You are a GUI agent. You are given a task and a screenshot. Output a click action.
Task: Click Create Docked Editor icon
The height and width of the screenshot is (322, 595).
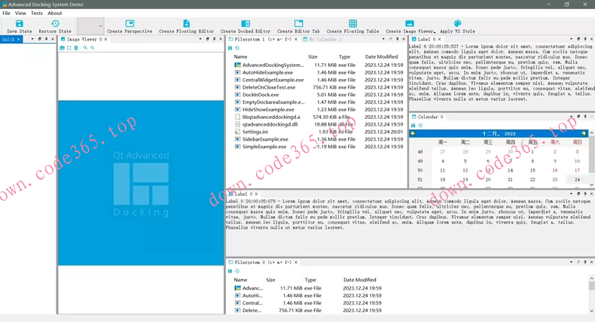coord(245,24)
